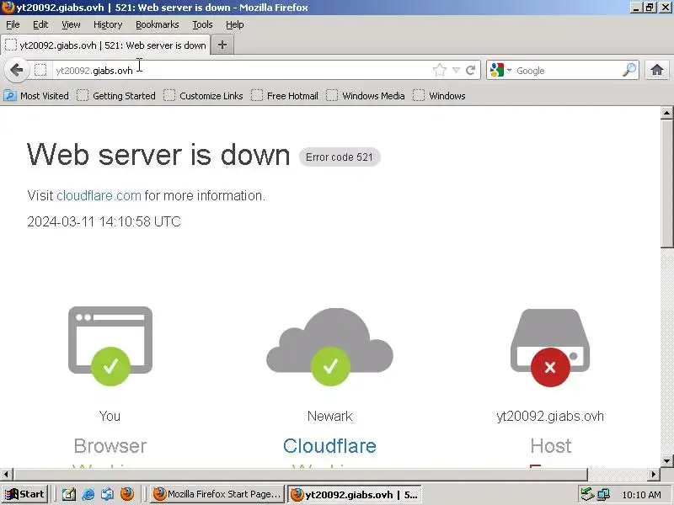Open the Google search engine dropdown

coord(501,70)
